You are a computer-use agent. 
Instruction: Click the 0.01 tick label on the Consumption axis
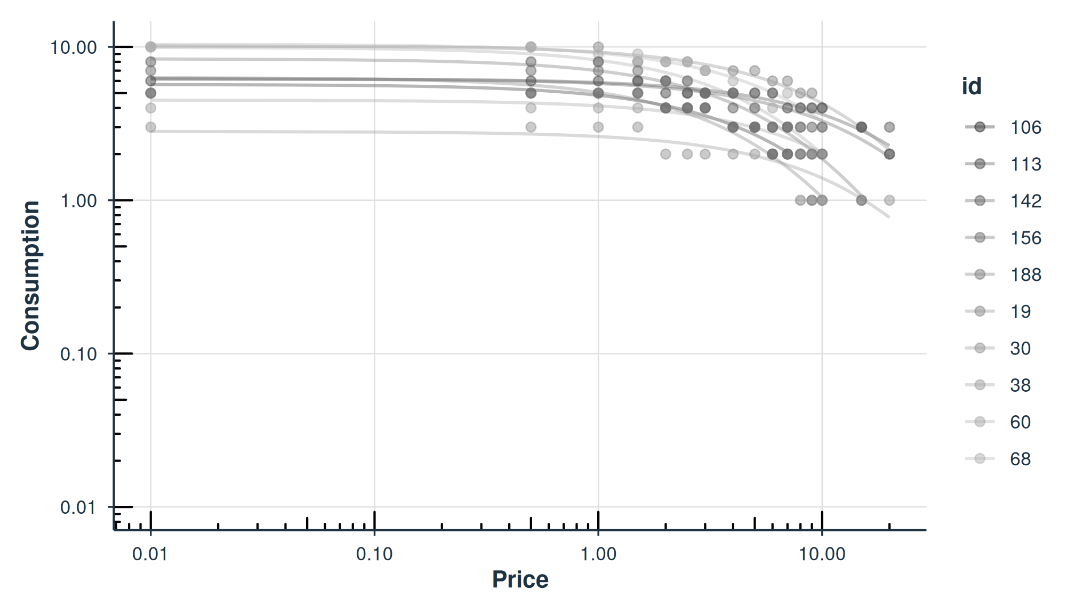coord(78,507)
